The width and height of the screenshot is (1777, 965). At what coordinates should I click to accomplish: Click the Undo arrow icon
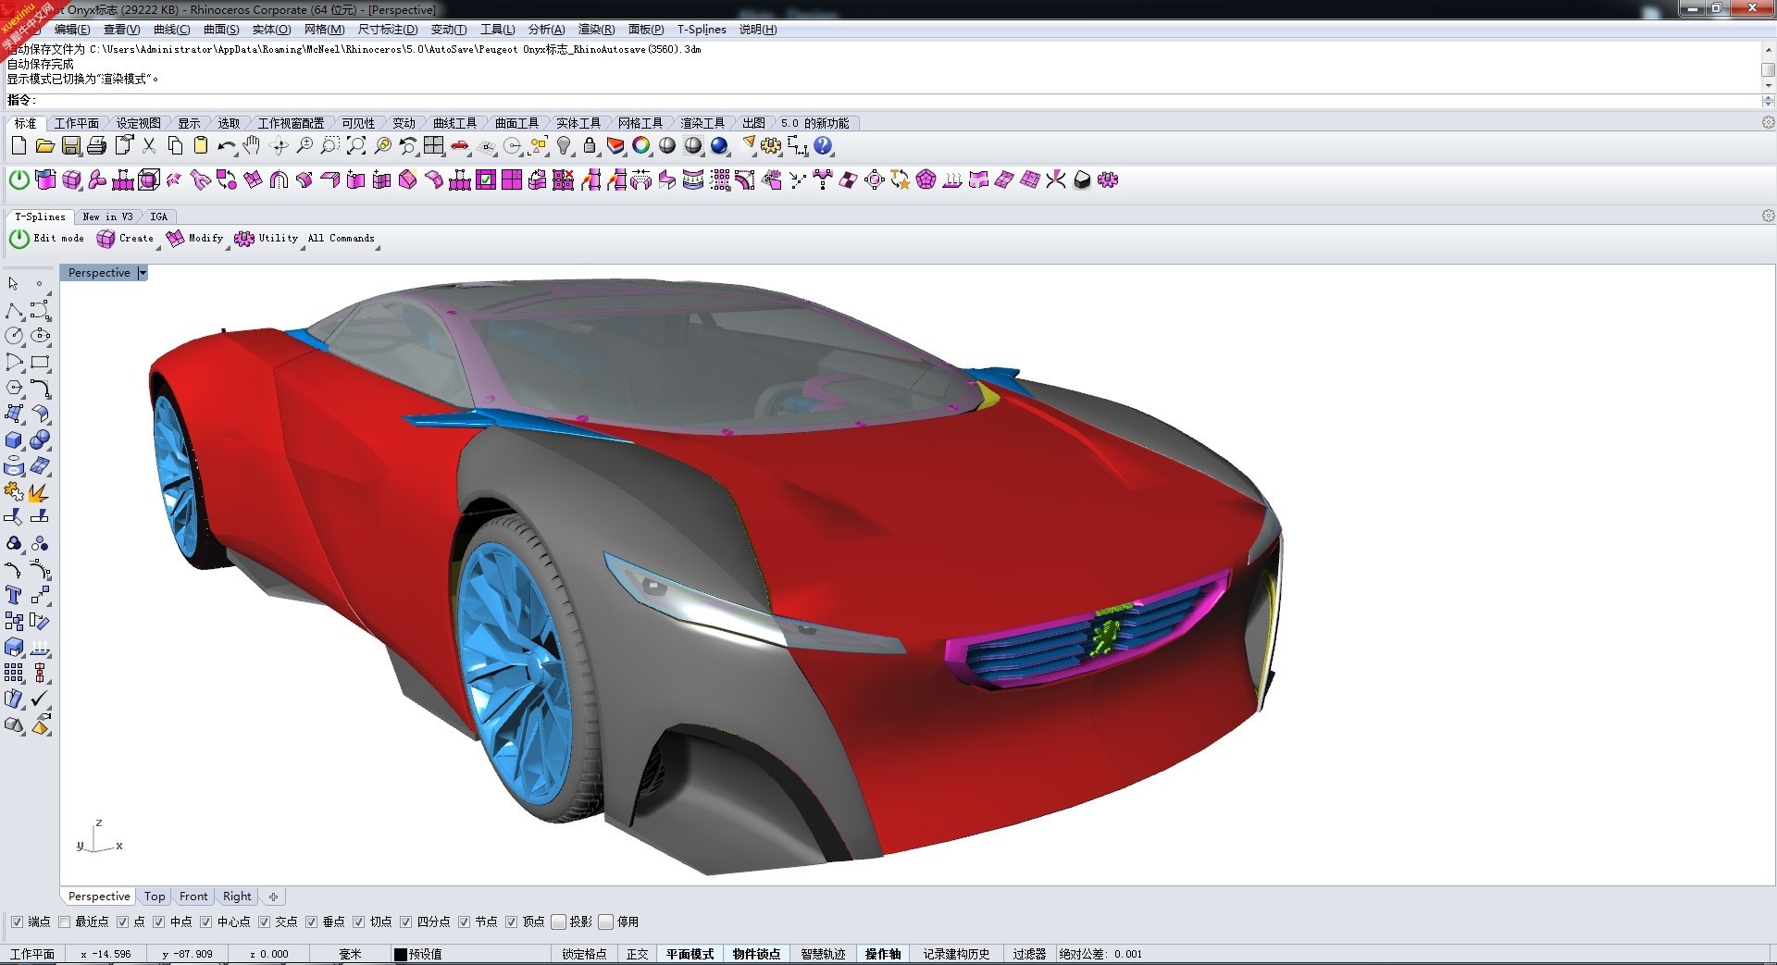[227, 146]
